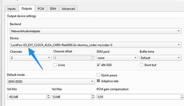This screenshot has width=184, height=106.
Task: Open the Backend dropdown showing NetworkAudioAdapter
Action: [x=96, y=31]
